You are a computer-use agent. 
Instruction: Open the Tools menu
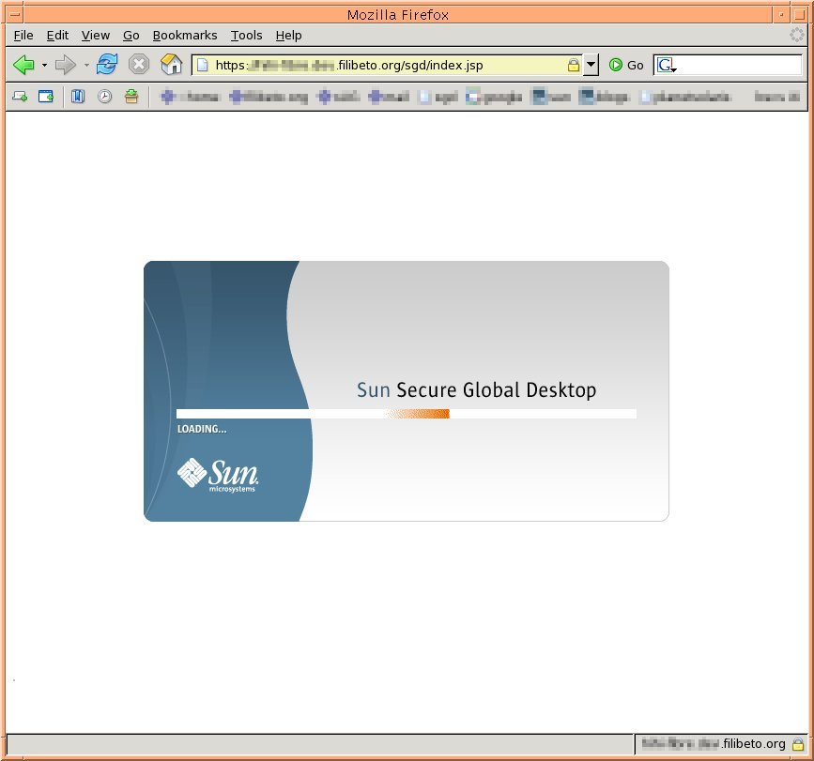click(246, 35)
